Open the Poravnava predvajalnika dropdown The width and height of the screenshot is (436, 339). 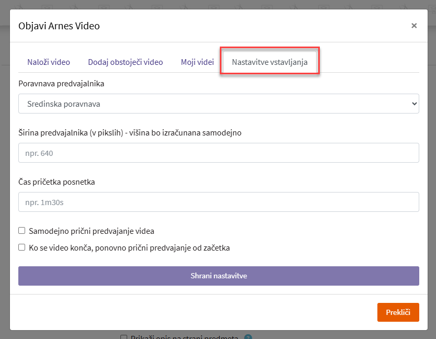pos(218,104)
